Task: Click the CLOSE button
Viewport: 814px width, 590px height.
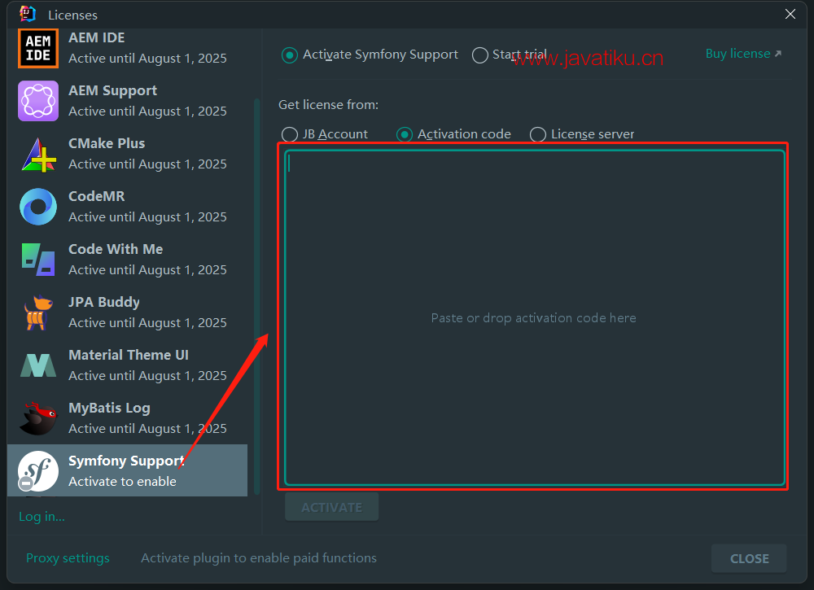Action: pyautogui.click(x=749, y=558)
